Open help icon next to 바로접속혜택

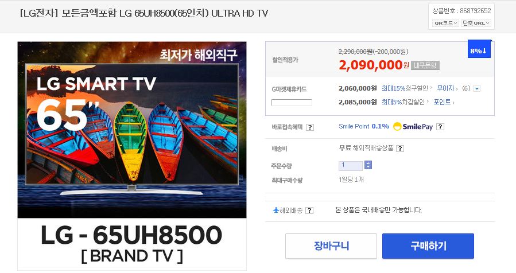pos(310,127)
